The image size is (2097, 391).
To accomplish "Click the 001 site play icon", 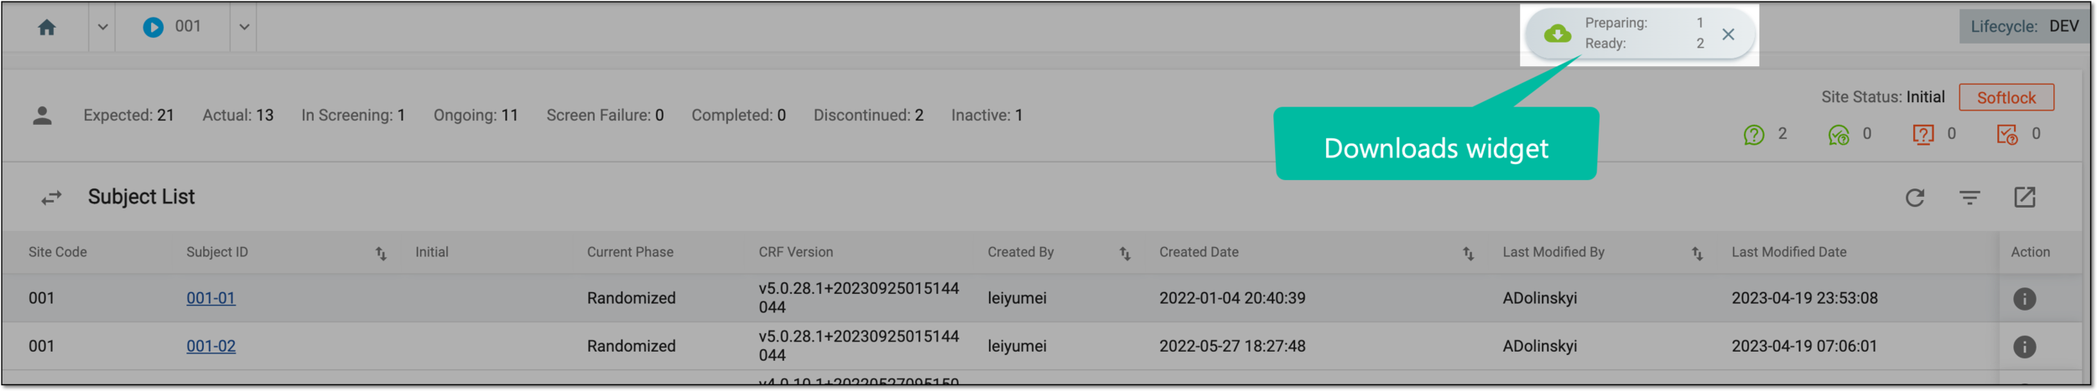I will tap(154, 28).
